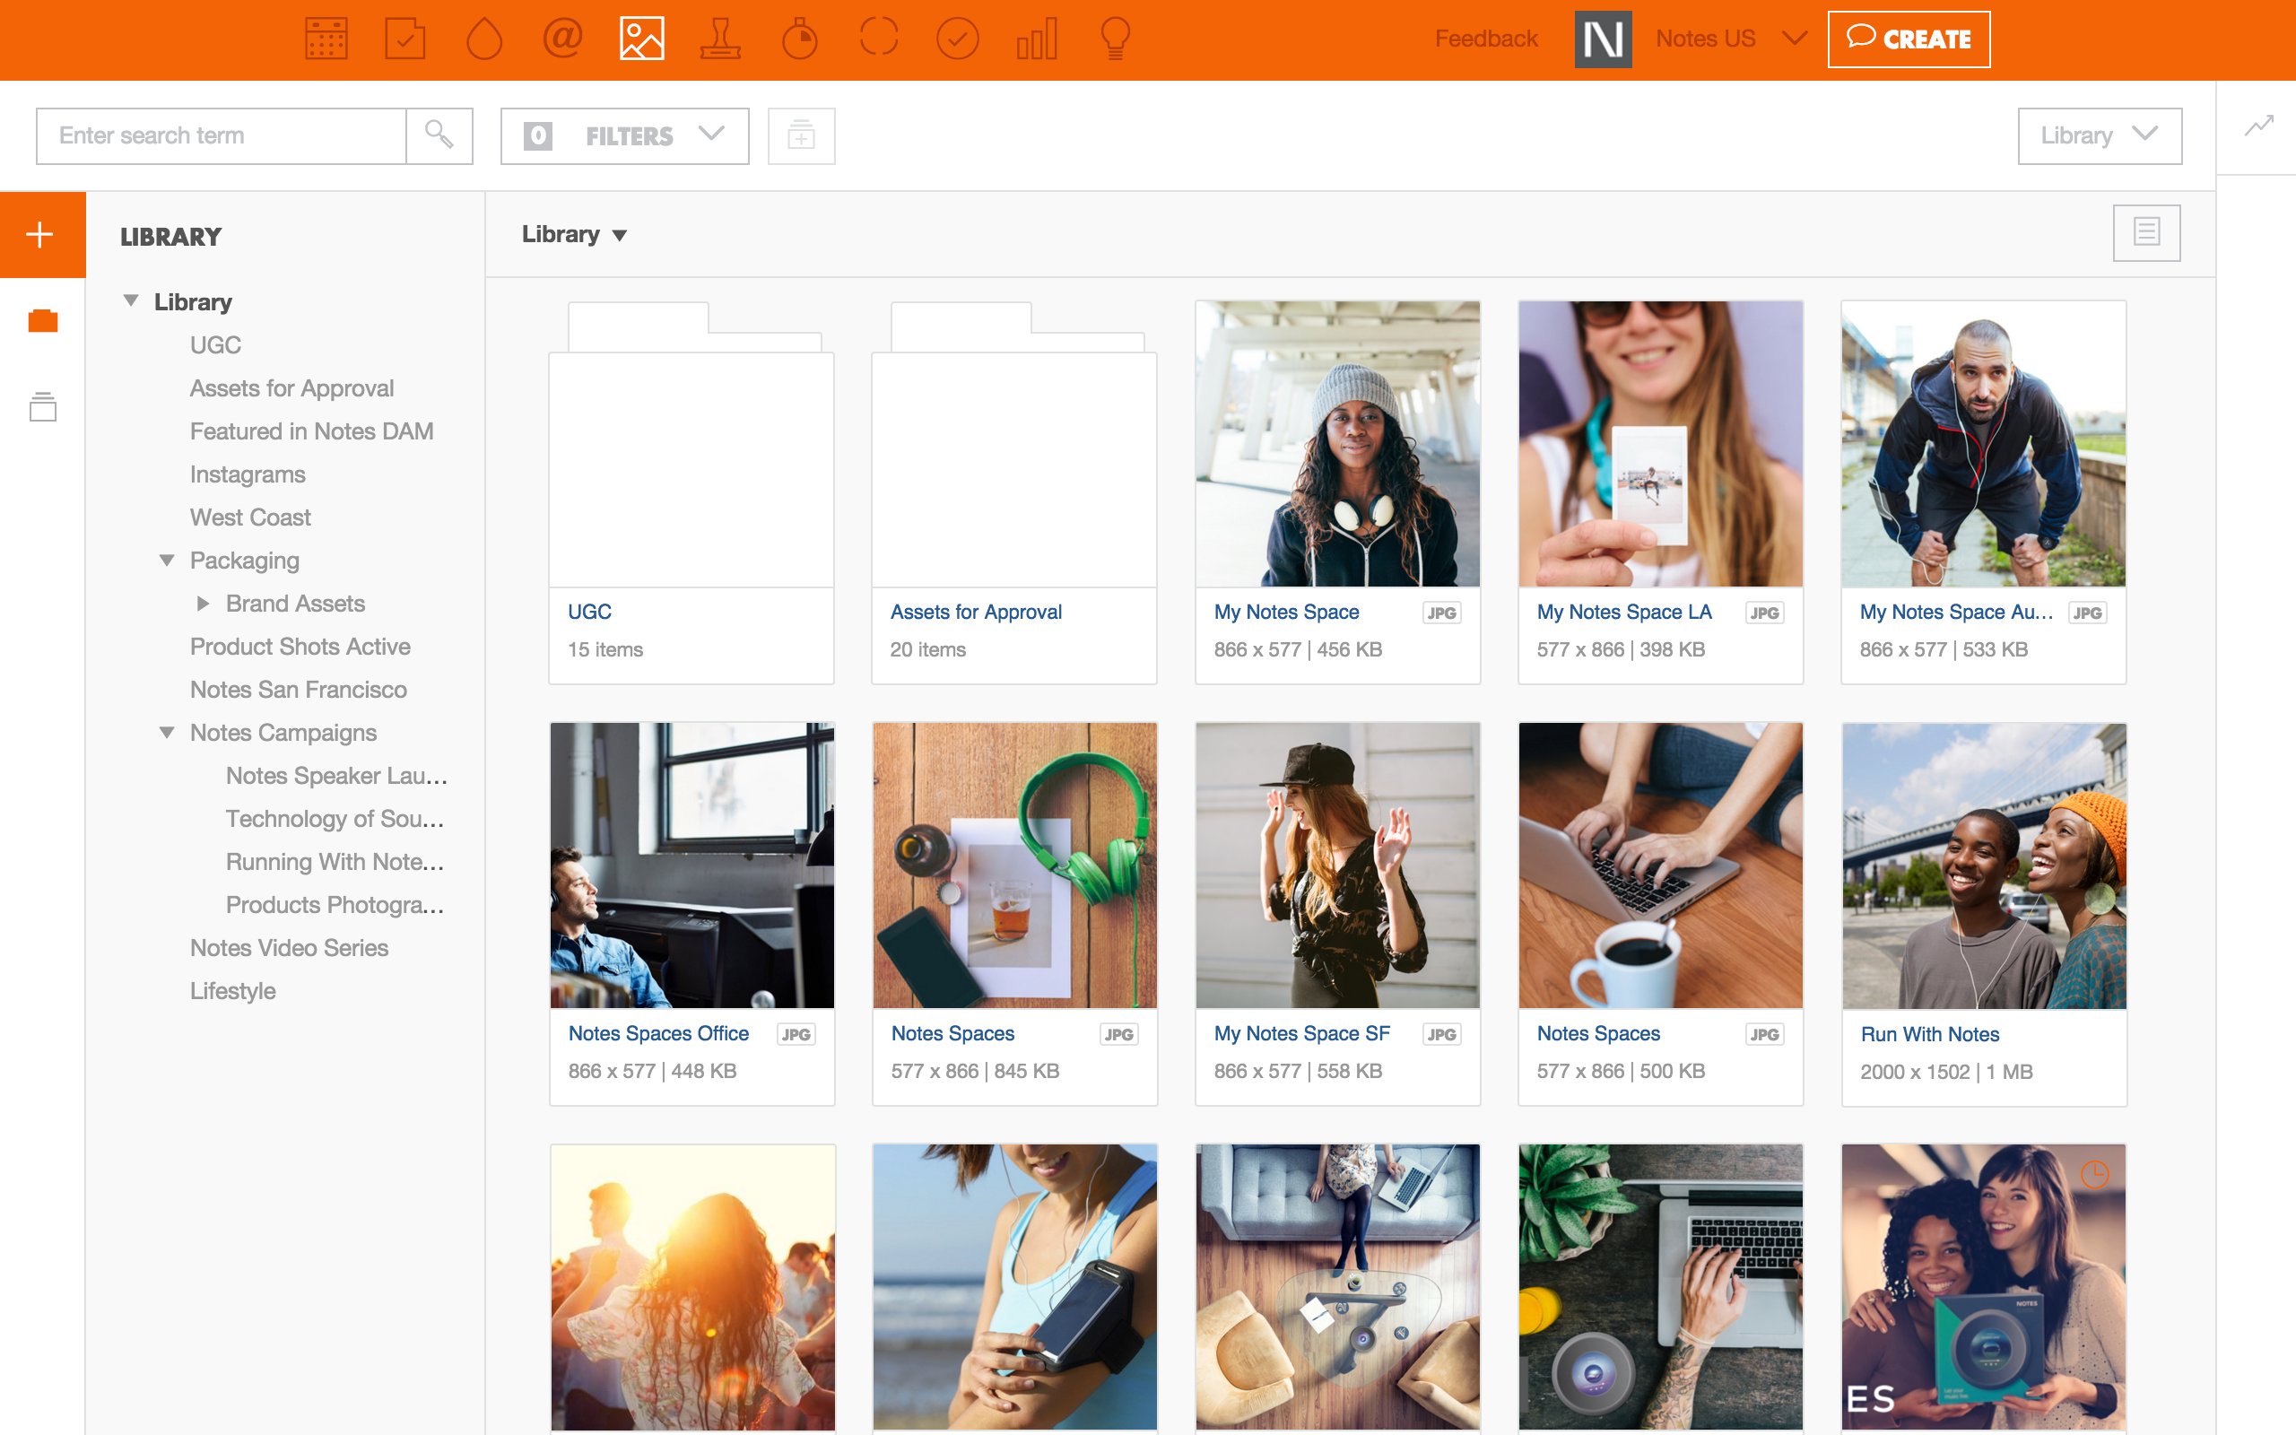Select Notes San Francisco tree item

pyautogui.click(x=298, y=689)
